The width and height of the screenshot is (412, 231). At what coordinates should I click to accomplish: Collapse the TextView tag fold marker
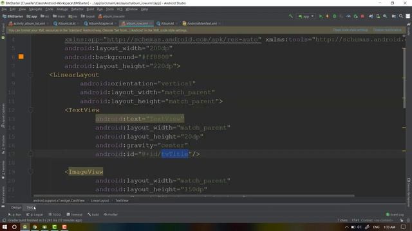(31, 110)
